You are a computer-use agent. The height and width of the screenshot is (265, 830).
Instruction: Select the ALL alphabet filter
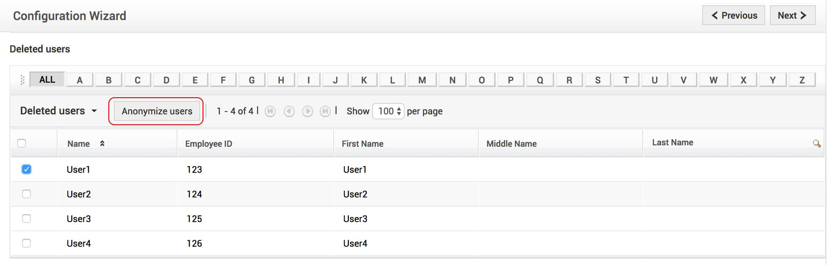[x=47, y=80]
